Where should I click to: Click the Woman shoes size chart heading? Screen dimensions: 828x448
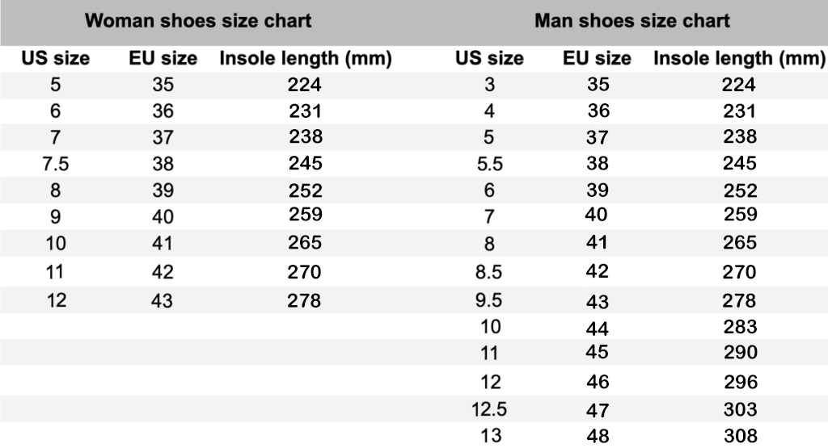coord(198,20)
